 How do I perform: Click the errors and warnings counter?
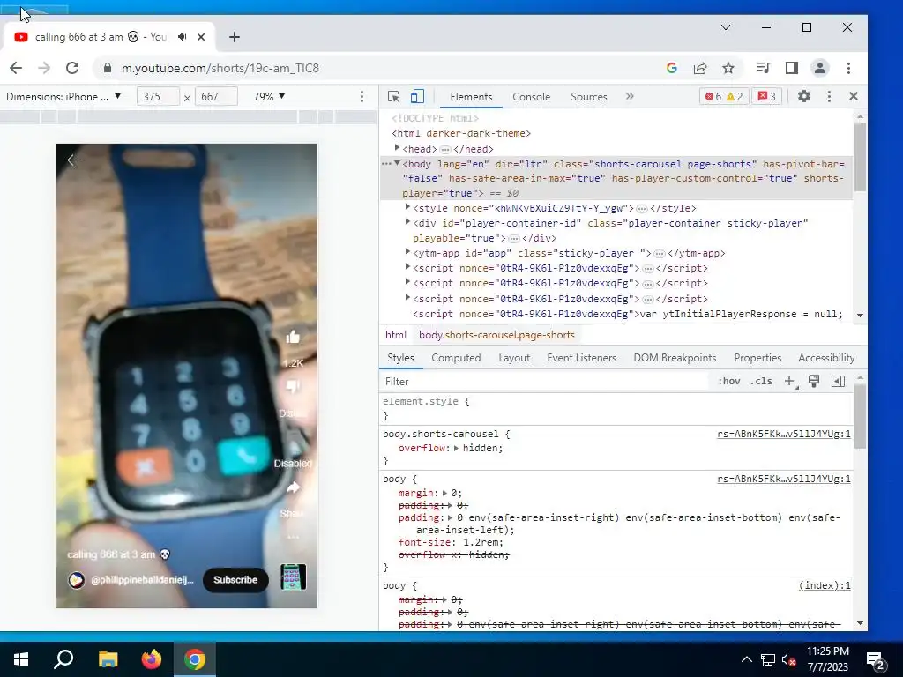tap(725, 97)
